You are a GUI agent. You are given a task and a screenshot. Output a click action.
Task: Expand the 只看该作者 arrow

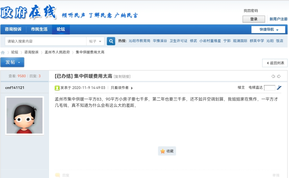click(132, 88)
